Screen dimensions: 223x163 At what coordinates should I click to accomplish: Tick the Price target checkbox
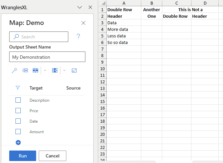18,111
